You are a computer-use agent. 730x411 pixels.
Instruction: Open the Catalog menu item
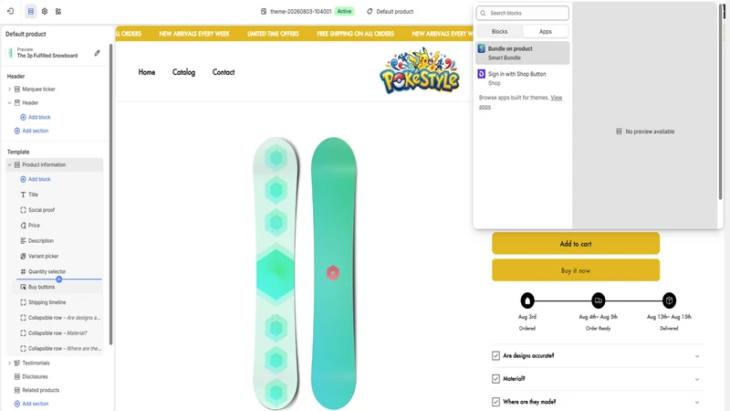pos(184,72)
